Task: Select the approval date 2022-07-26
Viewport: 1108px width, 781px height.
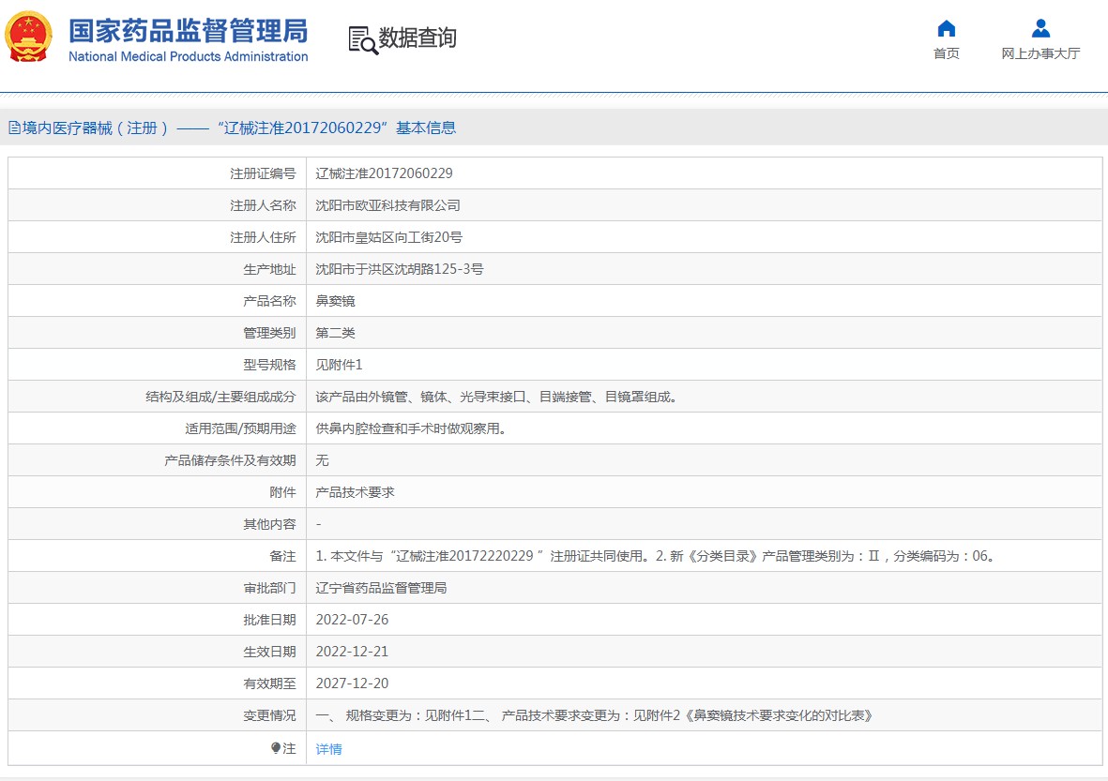Action: [352, 620]
